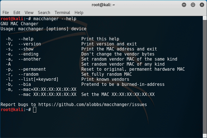Click the typed macchanger --help command

[x=55, y=19]
